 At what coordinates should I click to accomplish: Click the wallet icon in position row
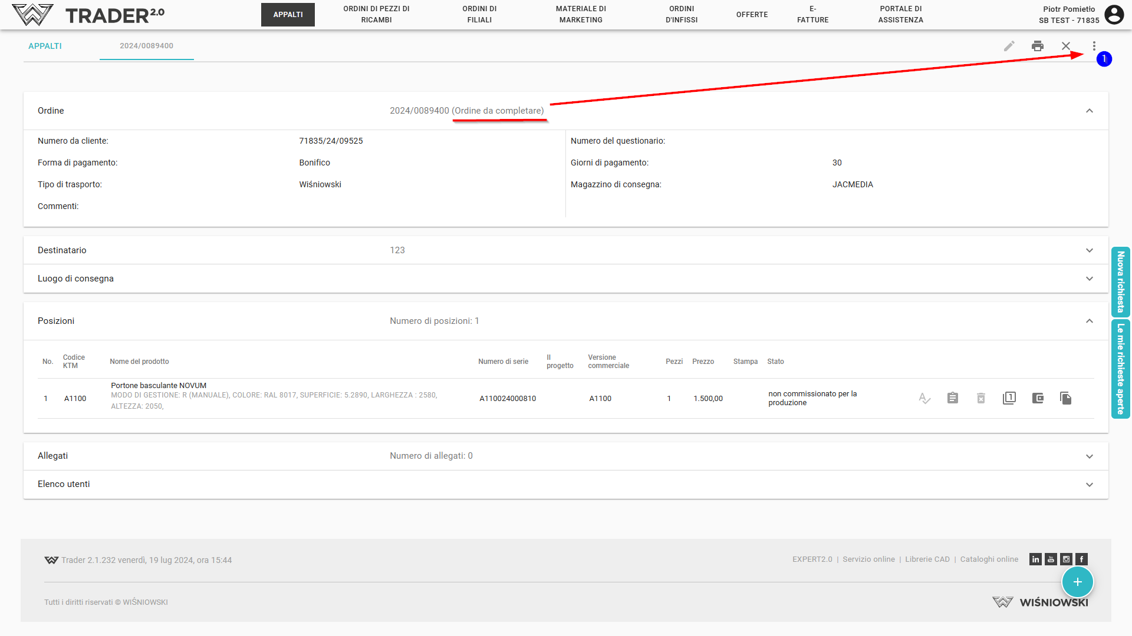click(1038, 398)
